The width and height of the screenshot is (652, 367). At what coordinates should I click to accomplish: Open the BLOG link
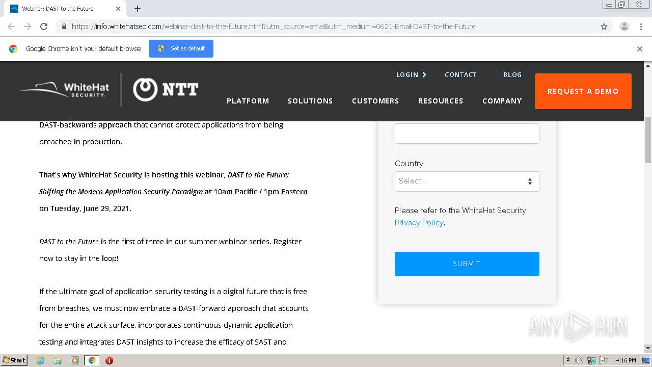(512, 74)
